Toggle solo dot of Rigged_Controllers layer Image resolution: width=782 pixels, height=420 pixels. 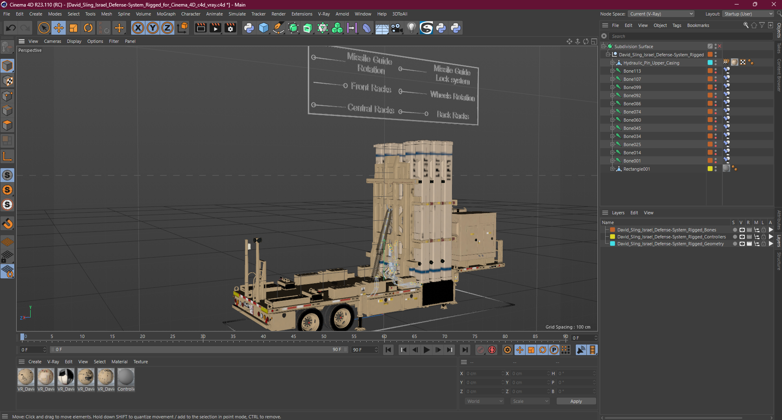pos(735,237)
